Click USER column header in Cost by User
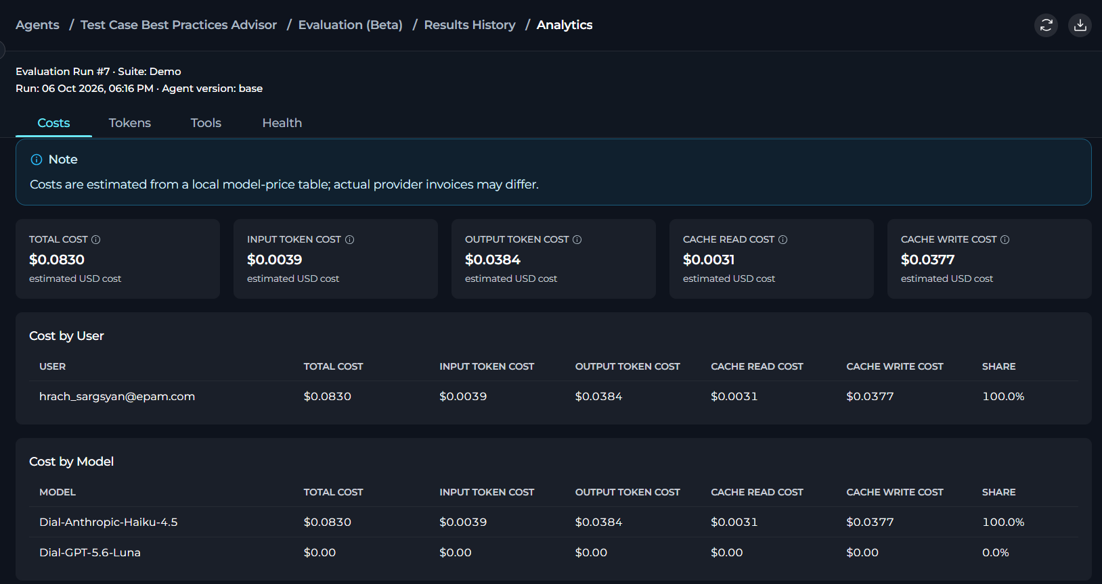 (x=53, y=366)
